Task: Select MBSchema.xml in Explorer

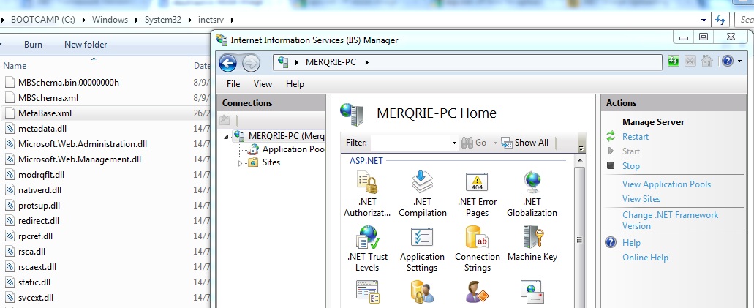Action: (48, 98)
